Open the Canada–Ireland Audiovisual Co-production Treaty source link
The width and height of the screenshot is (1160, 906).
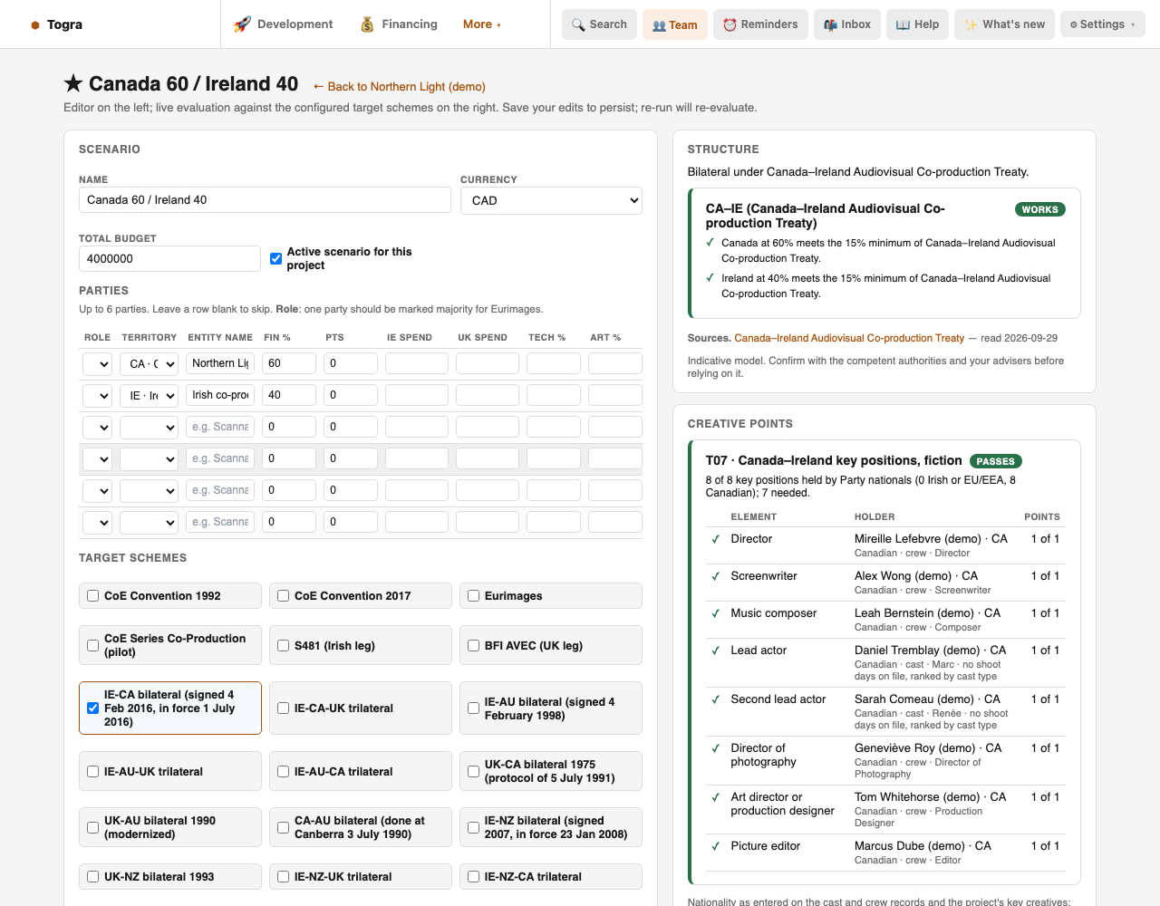tap(849, 338)
